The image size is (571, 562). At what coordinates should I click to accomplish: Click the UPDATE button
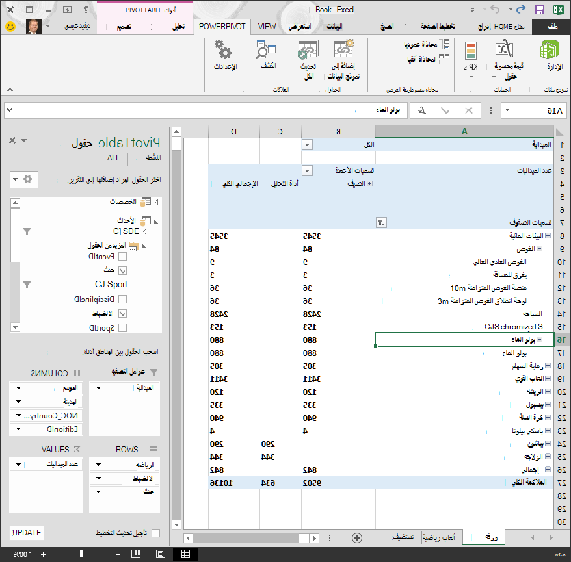coord(27,533)
